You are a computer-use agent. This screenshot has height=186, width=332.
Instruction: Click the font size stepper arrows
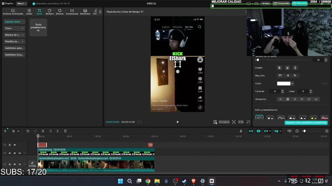pos(326,60)
